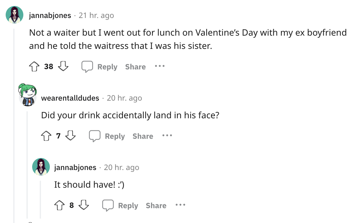Screen dimensions: 361x223
Task: Open more options for wearentalldudes' comment
Action: (x=167, y=136)
